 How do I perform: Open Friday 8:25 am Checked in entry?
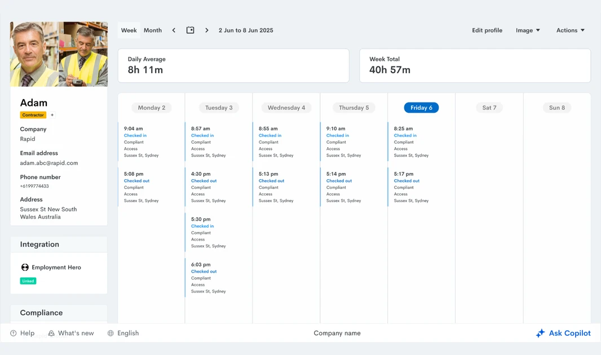click(x=421, y=141)
